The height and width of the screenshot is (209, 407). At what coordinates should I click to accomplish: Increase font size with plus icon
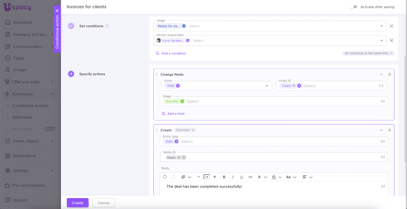coord(215,177)
